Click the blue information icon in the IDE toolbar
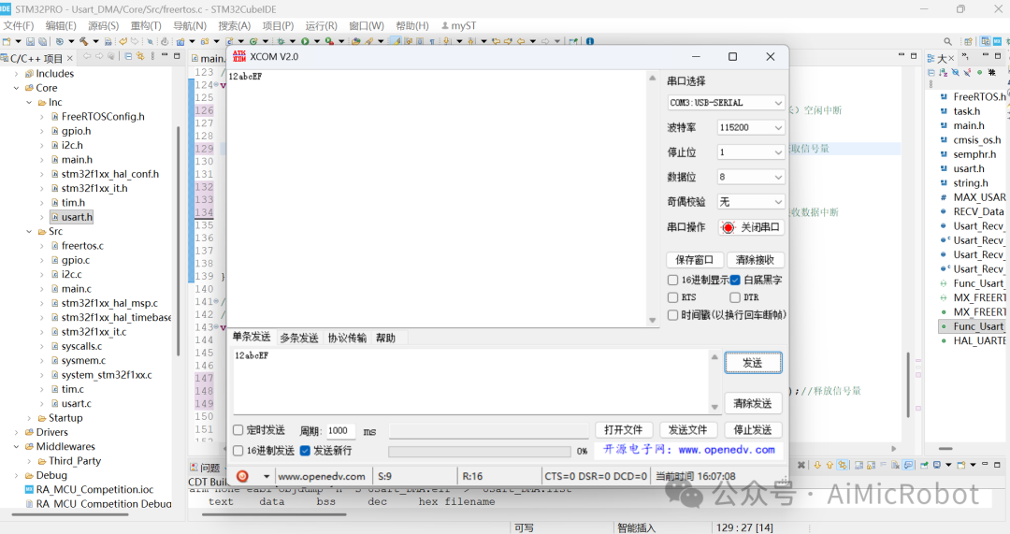This screenshot has height=534, width=1010. tap(590, 41)
